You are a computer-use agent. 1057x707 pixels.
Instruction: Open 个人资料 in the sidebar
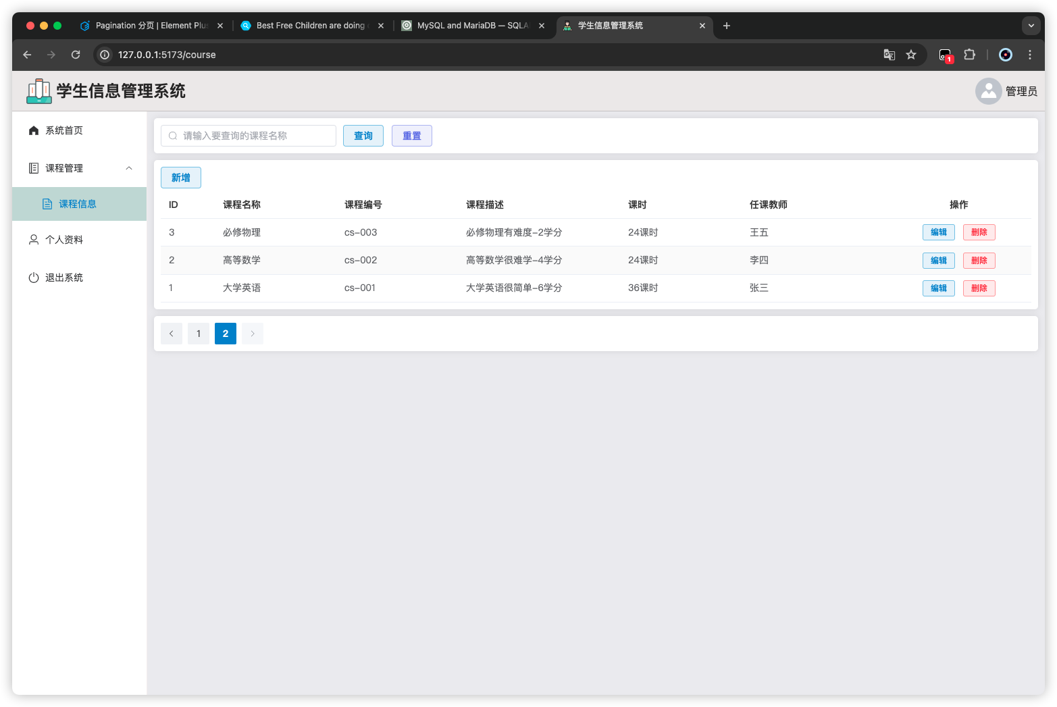click(x=80, y=240)
